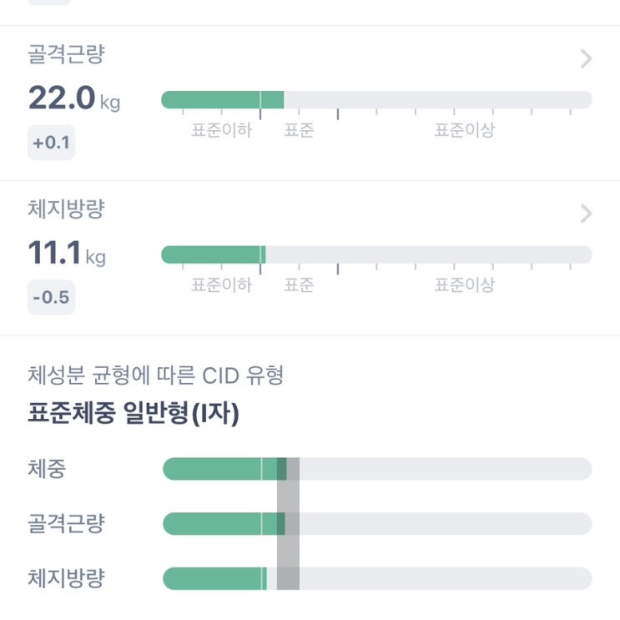
Task: Tap the 체성분 균형에 따른 CID 유형 heading
Action: pos(156,376)
